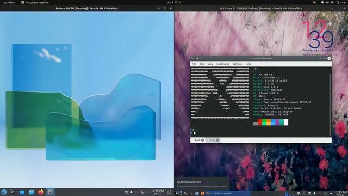The width and height of the screenshot is (348, 196).
Task: Open Activities in GNOME top bar
Action: click(9, 2)
